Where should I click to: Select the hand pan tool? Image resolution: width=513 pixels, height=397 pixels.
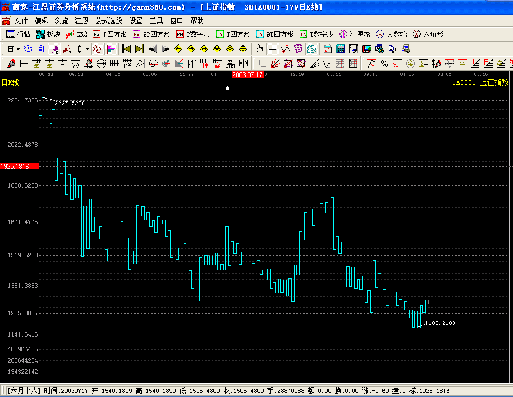coord(259,49)
